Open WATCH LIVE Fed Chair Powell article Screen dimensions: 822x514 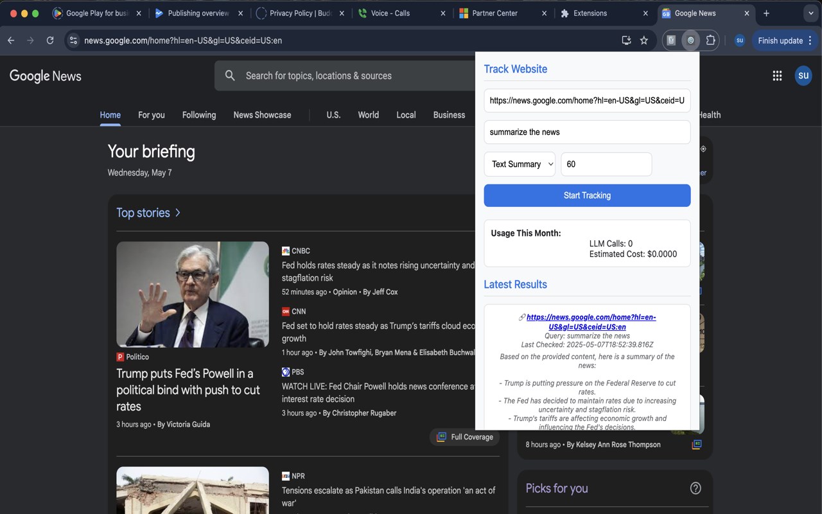378,393
